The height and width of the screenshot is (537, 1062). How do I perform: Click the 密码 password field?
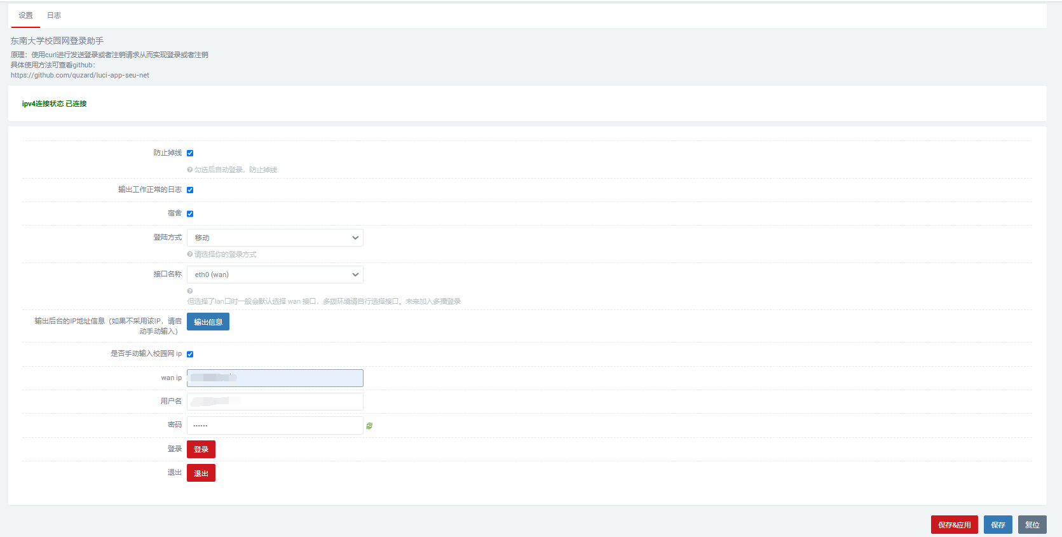pos(275,426)
